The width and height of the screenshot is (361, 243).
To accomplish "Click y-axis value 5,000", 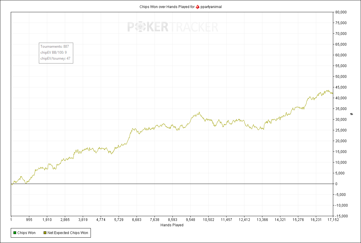I will tap(340, 173).
